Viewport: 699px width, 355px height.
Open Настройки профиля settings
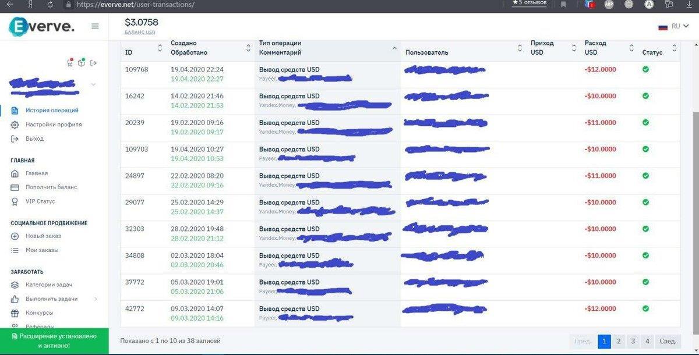point(53,125)
